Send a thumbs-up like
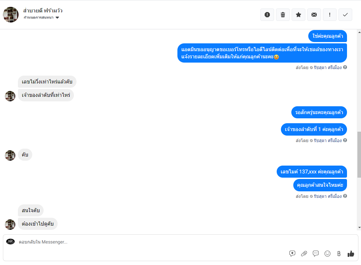 pyautogui.click(x=351, y=254)
